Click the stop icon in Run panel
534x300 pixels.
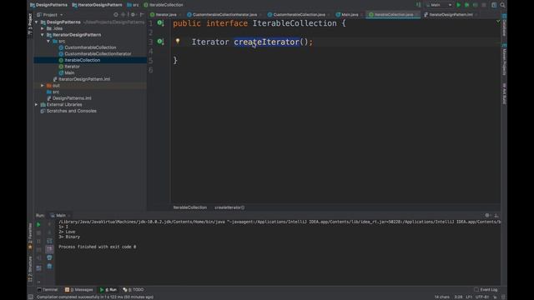coord(38,233)
